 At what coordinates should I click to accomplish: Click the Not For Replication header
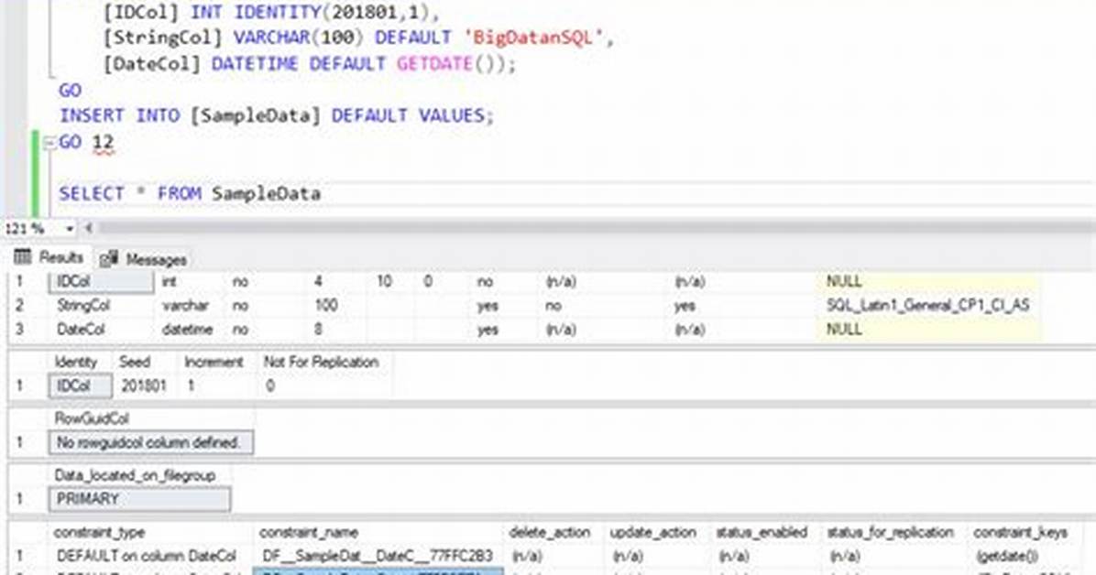point(321,362)
